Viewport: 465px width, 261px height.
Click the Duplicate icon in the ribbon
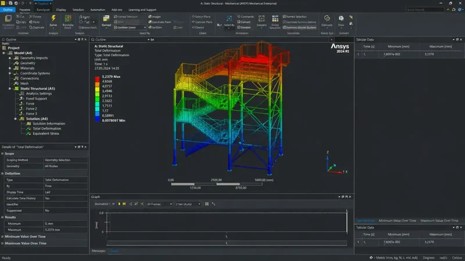tap(31, 27)
